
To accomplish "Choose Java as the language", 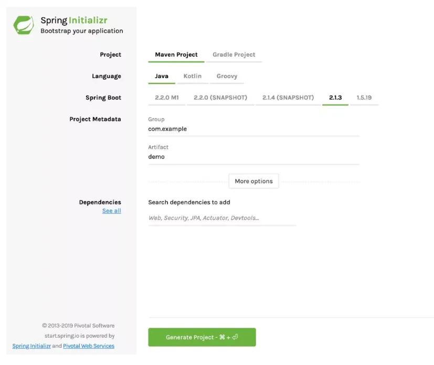I will pyautogui.click(x=162, y=76).
